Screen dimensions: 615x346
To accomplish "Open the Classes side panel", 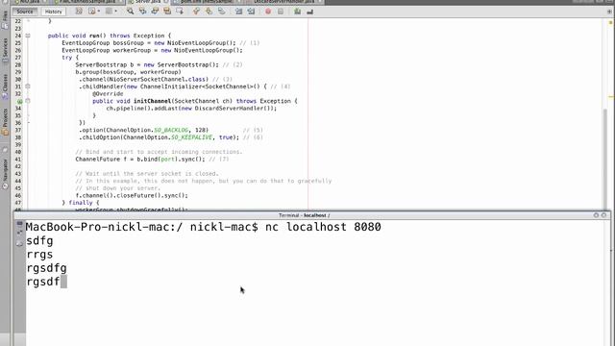I will click(5, 86).
